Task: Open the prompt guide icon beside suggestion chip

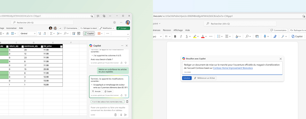Action: pos(127,102)
